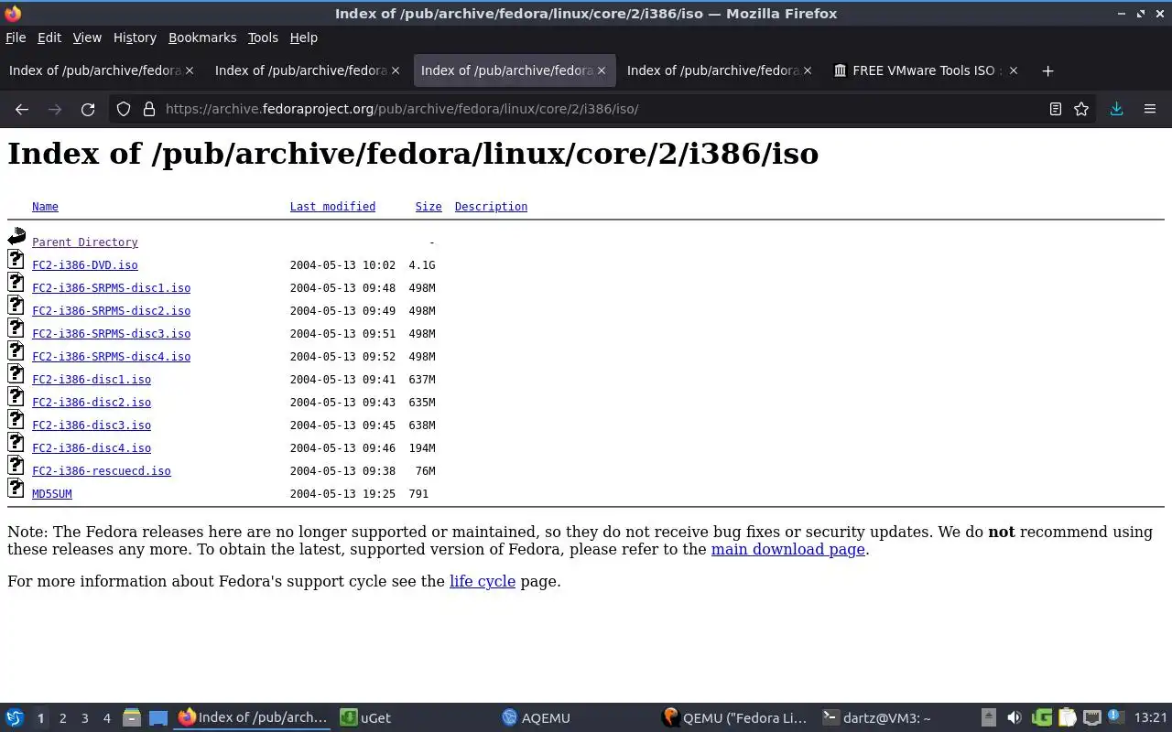The width and height of the screenshot is (1172, 732).
Task: Open the MD5SUM file link
Action: [52, 494]
